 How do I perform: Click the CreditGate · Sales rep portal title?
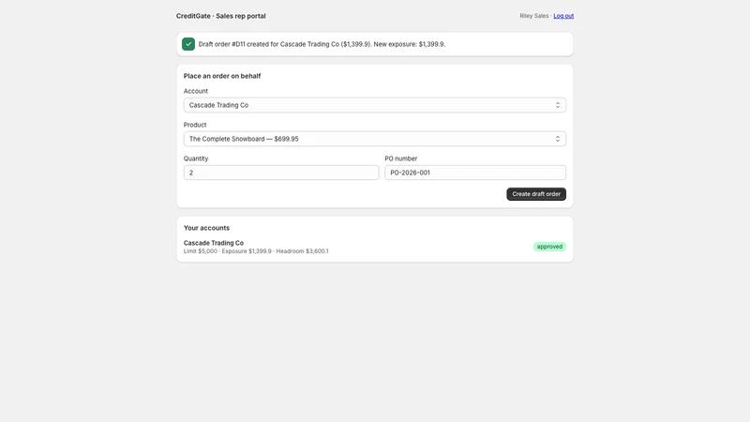(x=220, y=16)
